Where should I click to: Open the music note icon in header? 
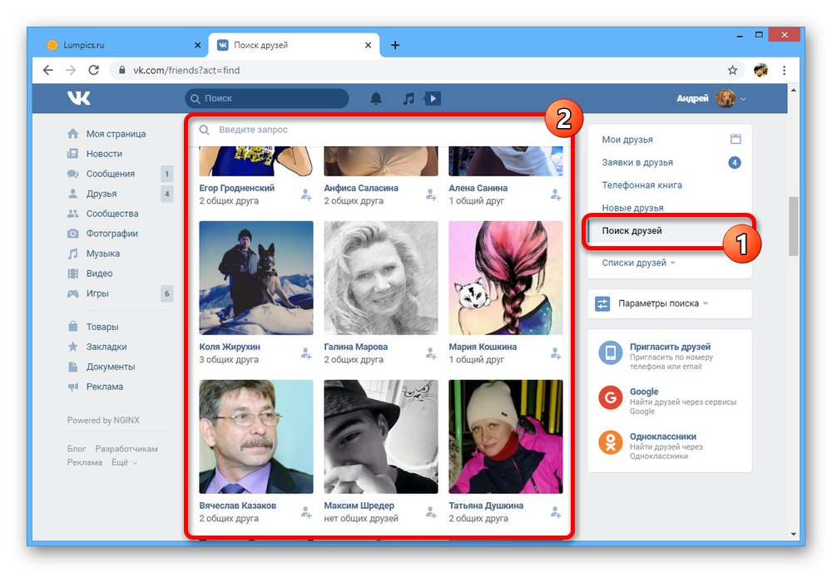point(408,98)
